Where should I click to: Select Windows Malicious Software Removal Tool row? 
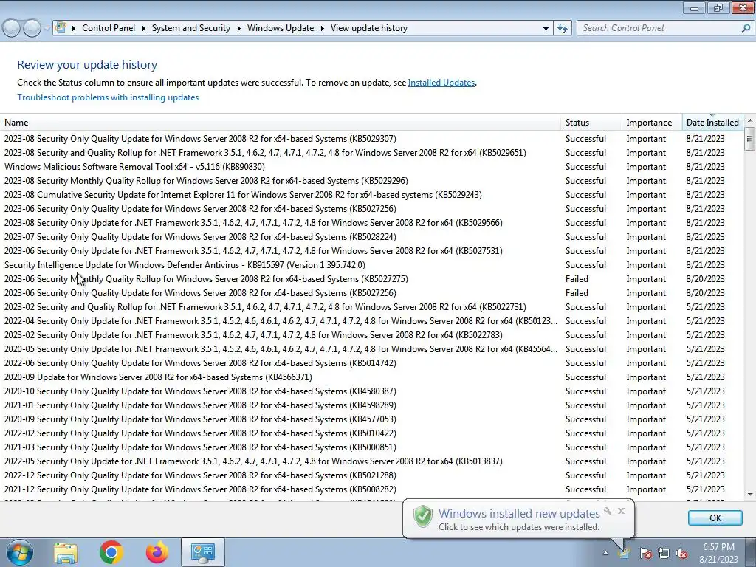tap(371, 167)
